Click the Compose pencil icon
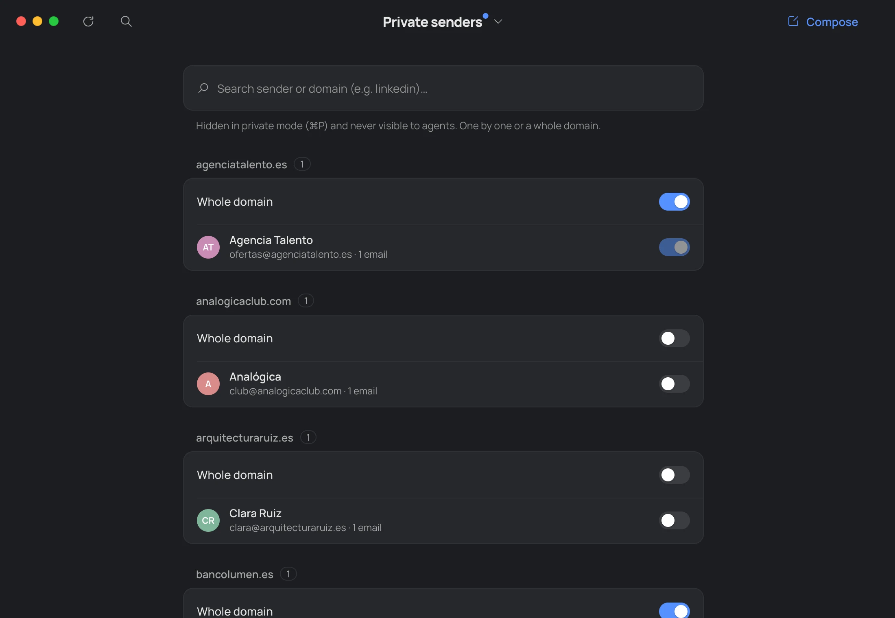The height and width of the screenshot is (618, 895). (793, 21)
